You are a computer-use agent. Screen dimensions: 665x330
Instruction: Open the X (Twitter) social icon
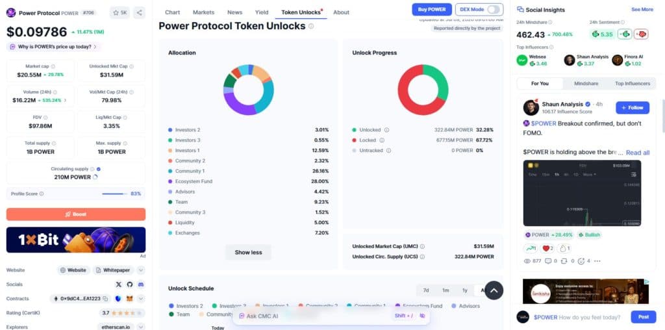coord(119,284)
